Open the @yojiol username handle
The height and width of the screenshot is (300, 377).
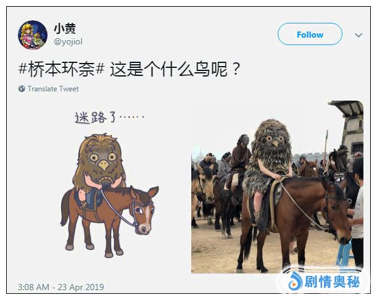pos(68,41)
